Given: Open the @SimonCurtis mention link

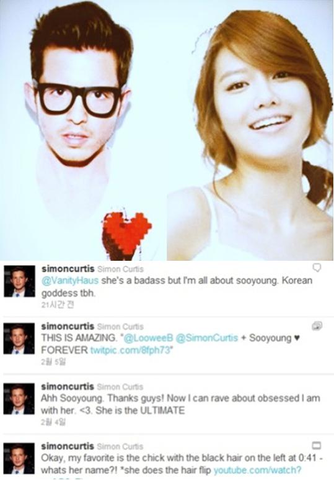Looking at the screenshot, I should click(206, 338).
